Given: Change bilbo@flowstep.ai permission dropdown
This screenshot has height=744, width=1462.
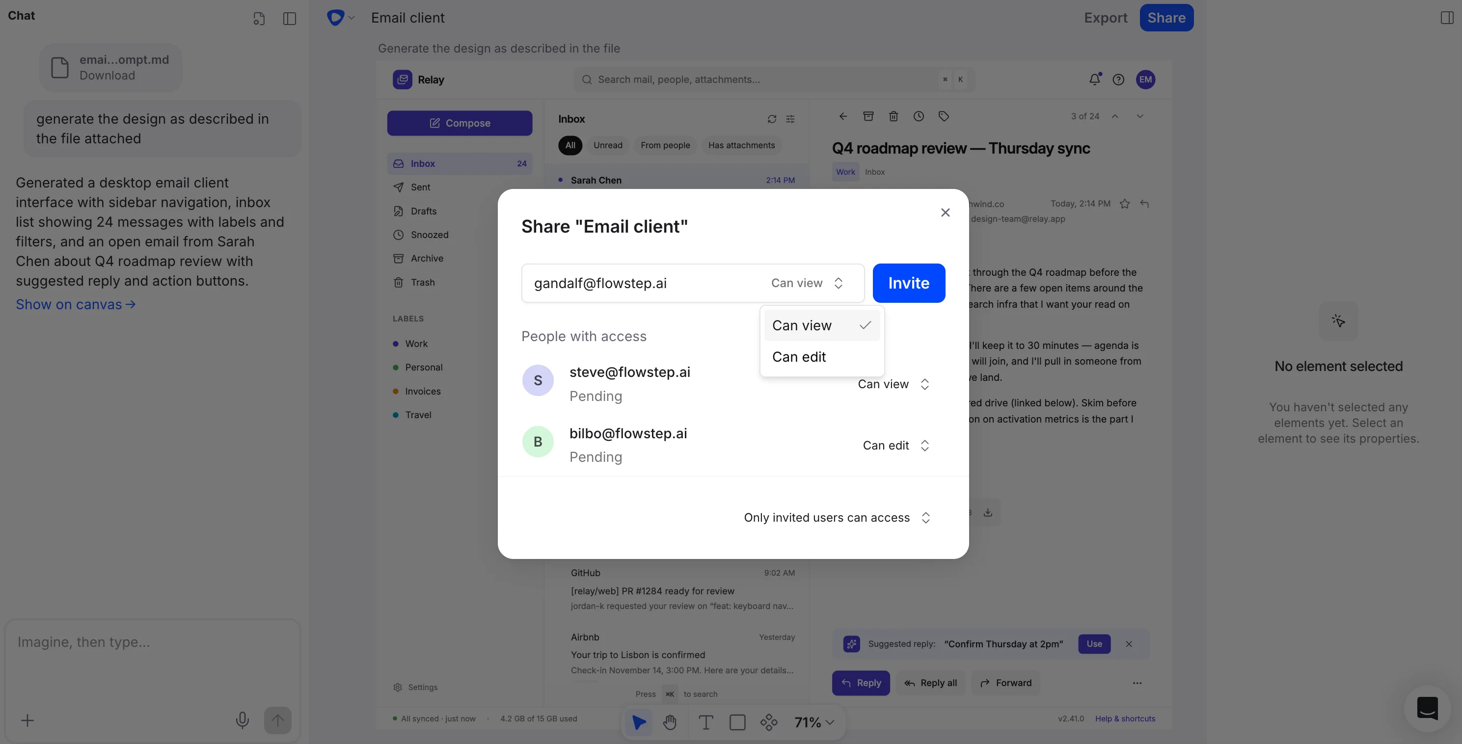Looking at the screenshot, I should point(896,446).
